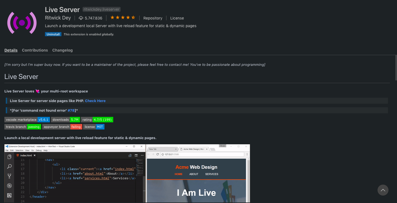Open the editor More Actions ellipsis menu

tap(142, 156)
